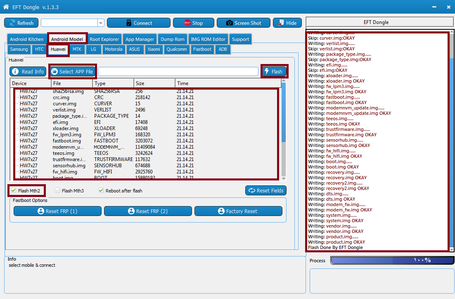Click the Factory Reset button
The width and height of the screenshot is (455, 299).
238,211
